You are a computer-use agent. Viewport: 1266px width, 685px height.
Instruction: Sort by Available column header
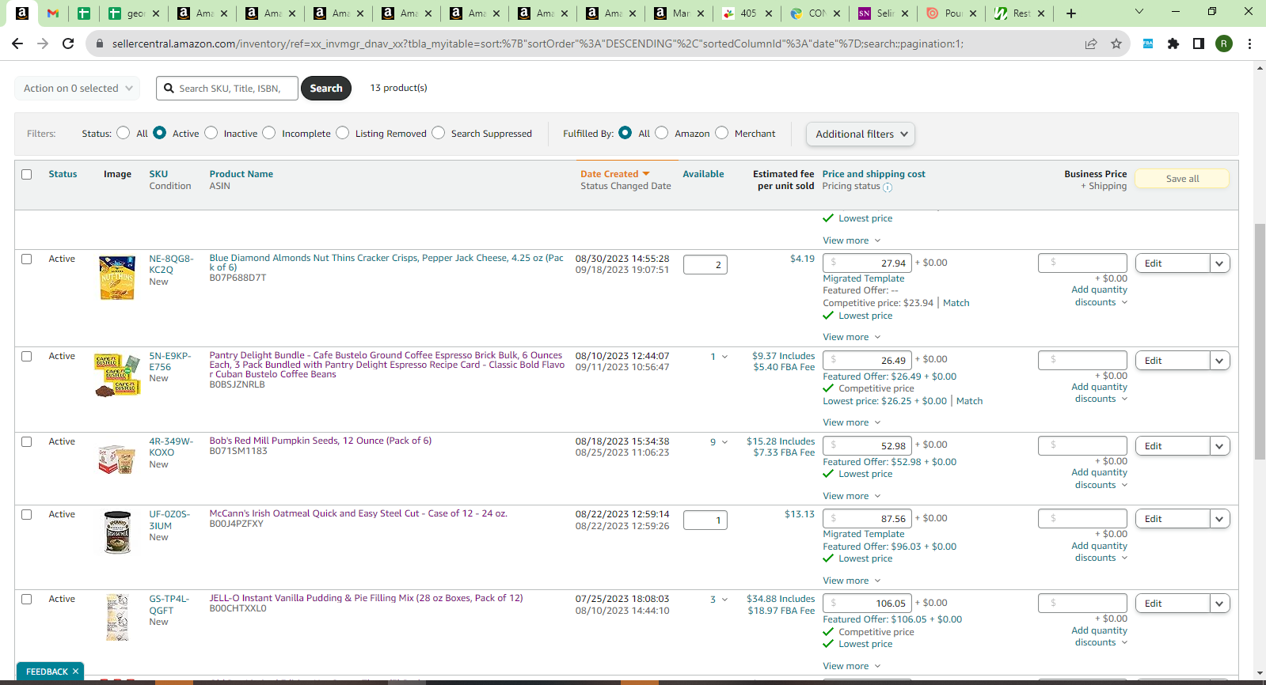click(x=703, y=174)
